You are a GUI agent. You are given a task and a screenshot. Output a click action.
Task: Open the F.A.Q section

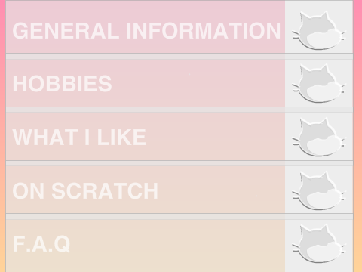point(179,246)
